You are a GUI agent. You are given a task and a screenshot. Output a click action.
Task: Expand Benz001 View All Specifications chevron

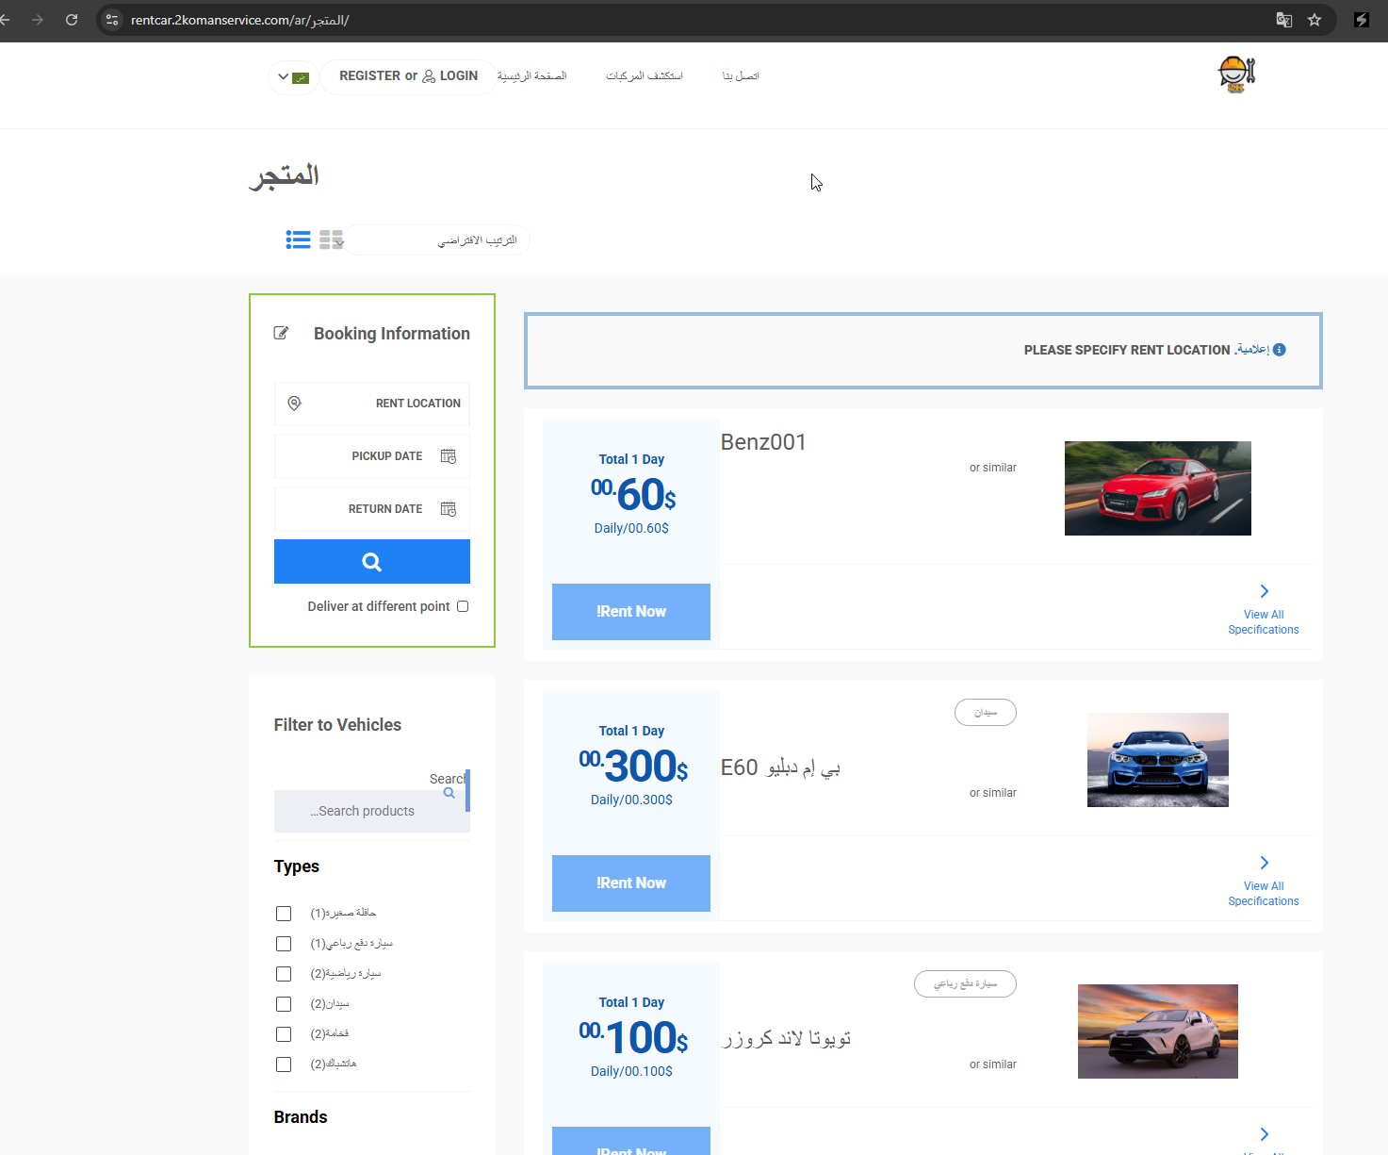click(1265, 591)
